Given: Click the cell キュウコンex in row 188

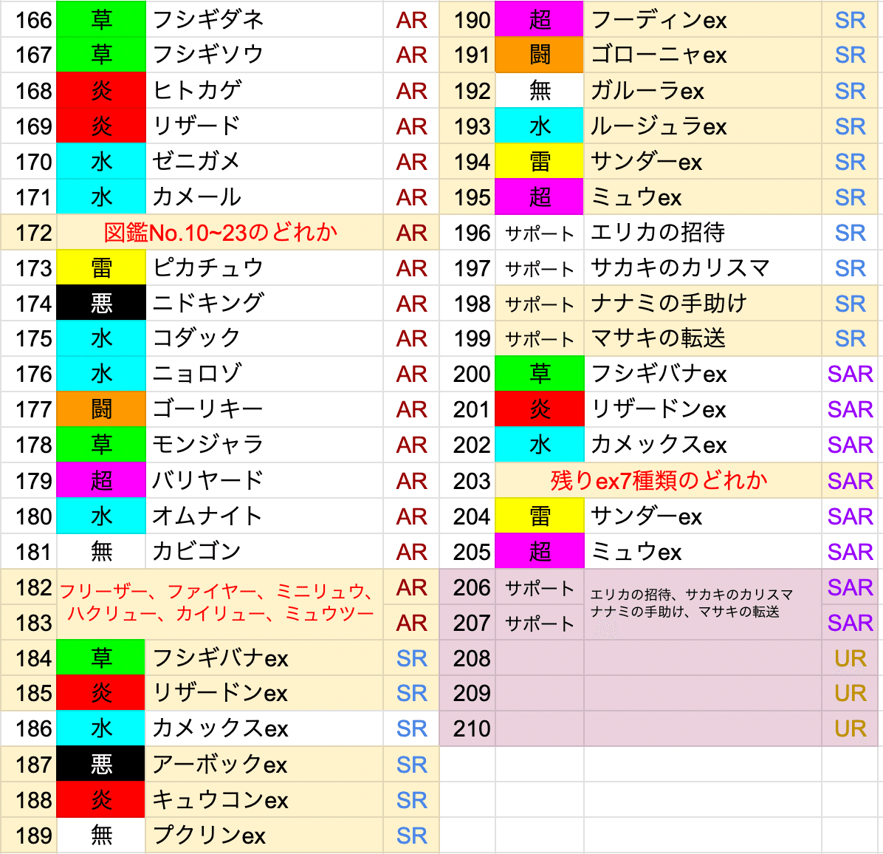Looking at the screenshot, I should coord(264,801).
